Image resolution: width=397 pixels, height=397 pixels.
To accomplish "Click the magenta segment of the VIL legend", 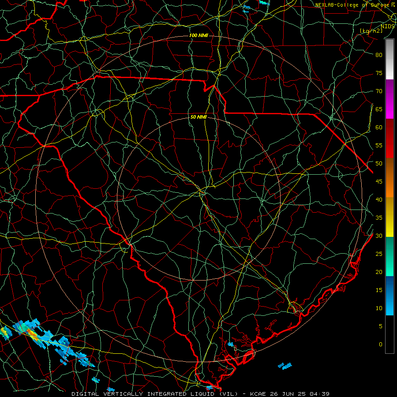I will 390,99.
